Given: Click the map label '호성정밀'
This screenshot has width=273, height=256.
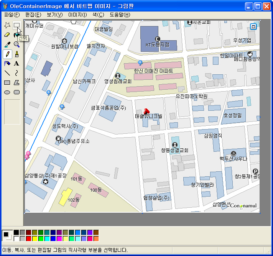Looking at the screenshot, I should click(233, 115).
